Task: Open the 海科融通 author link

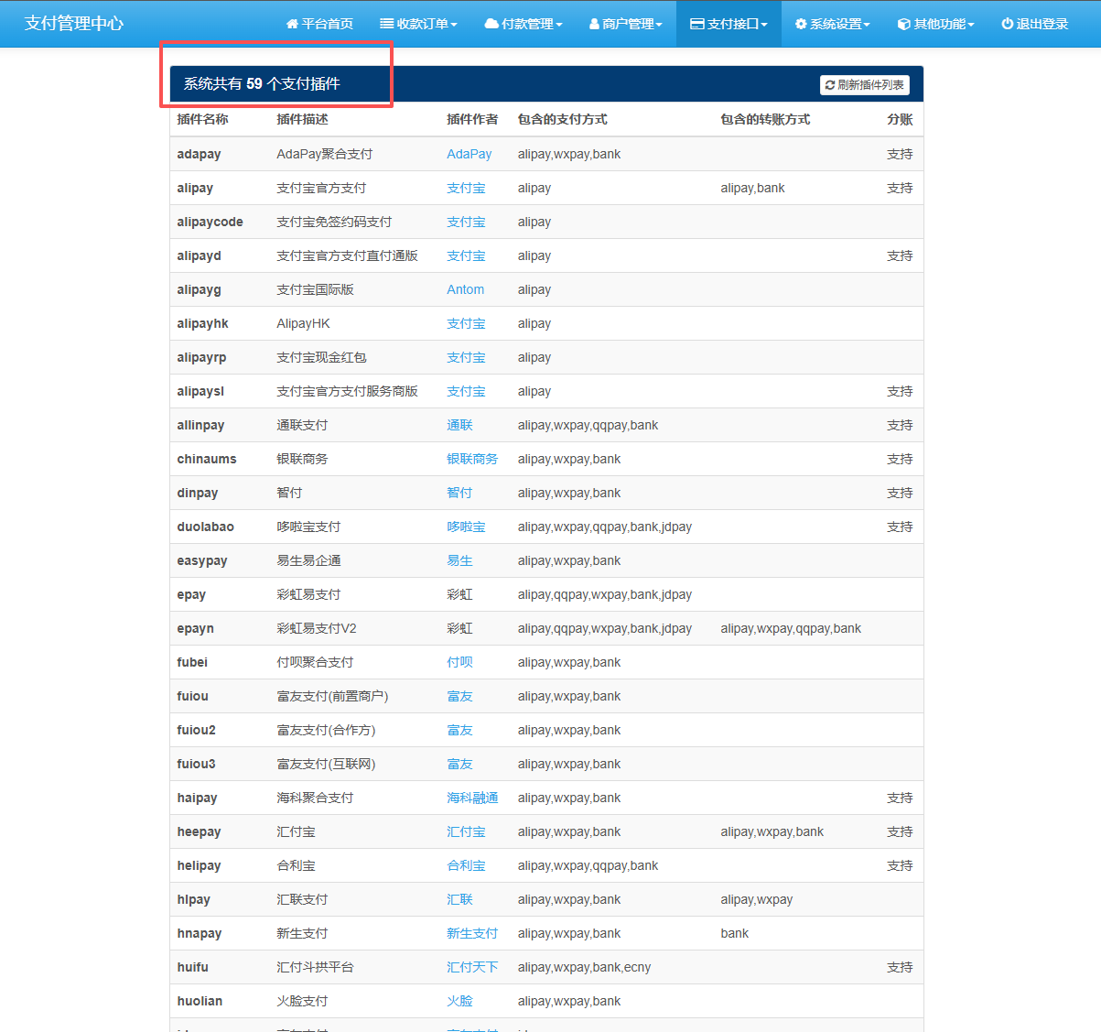Action: pos(472,798)
